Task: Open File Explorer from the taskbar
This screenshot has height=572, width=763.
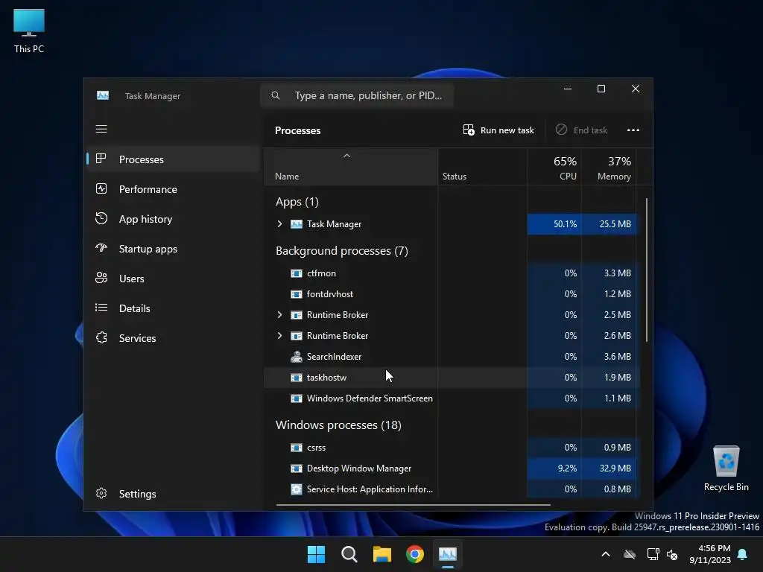Action: 382,554
